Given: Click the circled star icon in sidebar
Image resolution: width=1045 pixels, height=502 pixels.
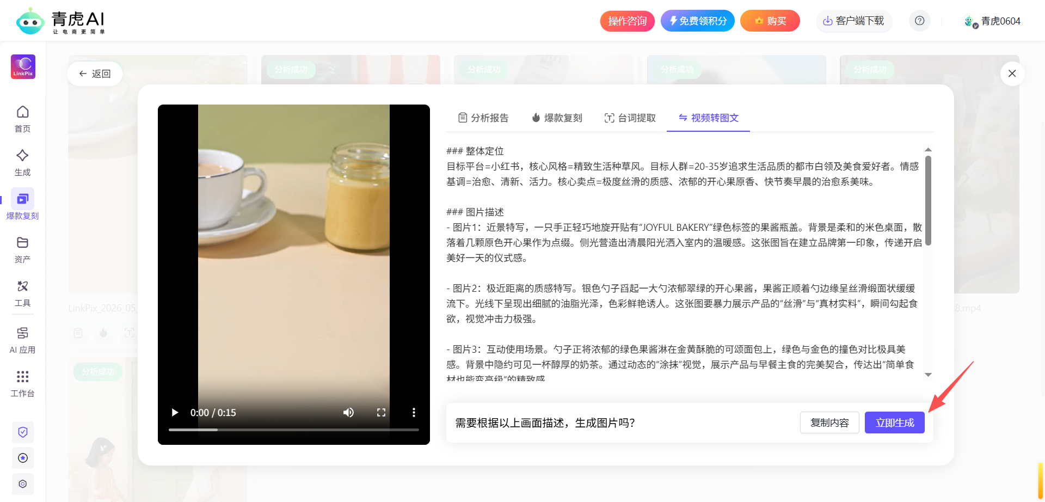Looking at the screenshot, I should point(23,458).
